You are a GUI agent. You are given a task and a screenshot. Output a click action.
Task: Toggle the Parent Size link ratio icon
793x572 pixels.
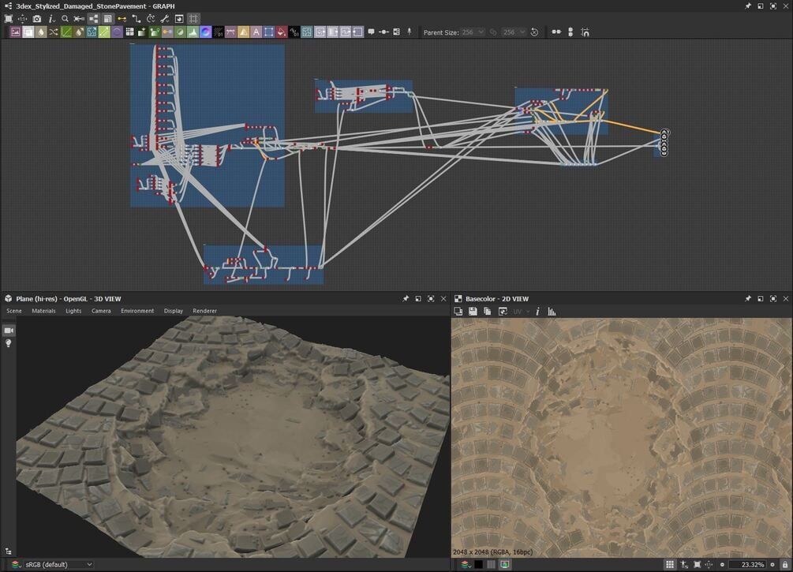coord(493,32)
